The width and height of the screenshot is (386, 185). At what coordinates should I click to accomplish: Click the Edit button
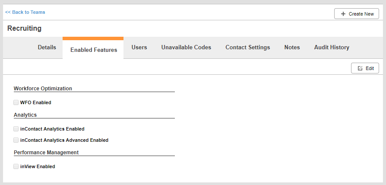point(365,68)
